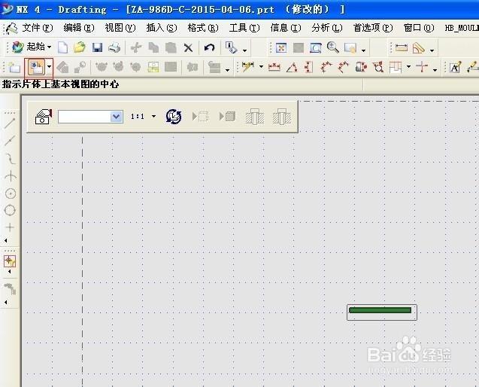
Task: Click the green progress bar
Action: [380, 310]
